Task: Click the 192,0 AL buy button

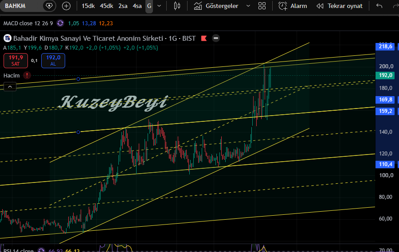Action: (53, 61)
